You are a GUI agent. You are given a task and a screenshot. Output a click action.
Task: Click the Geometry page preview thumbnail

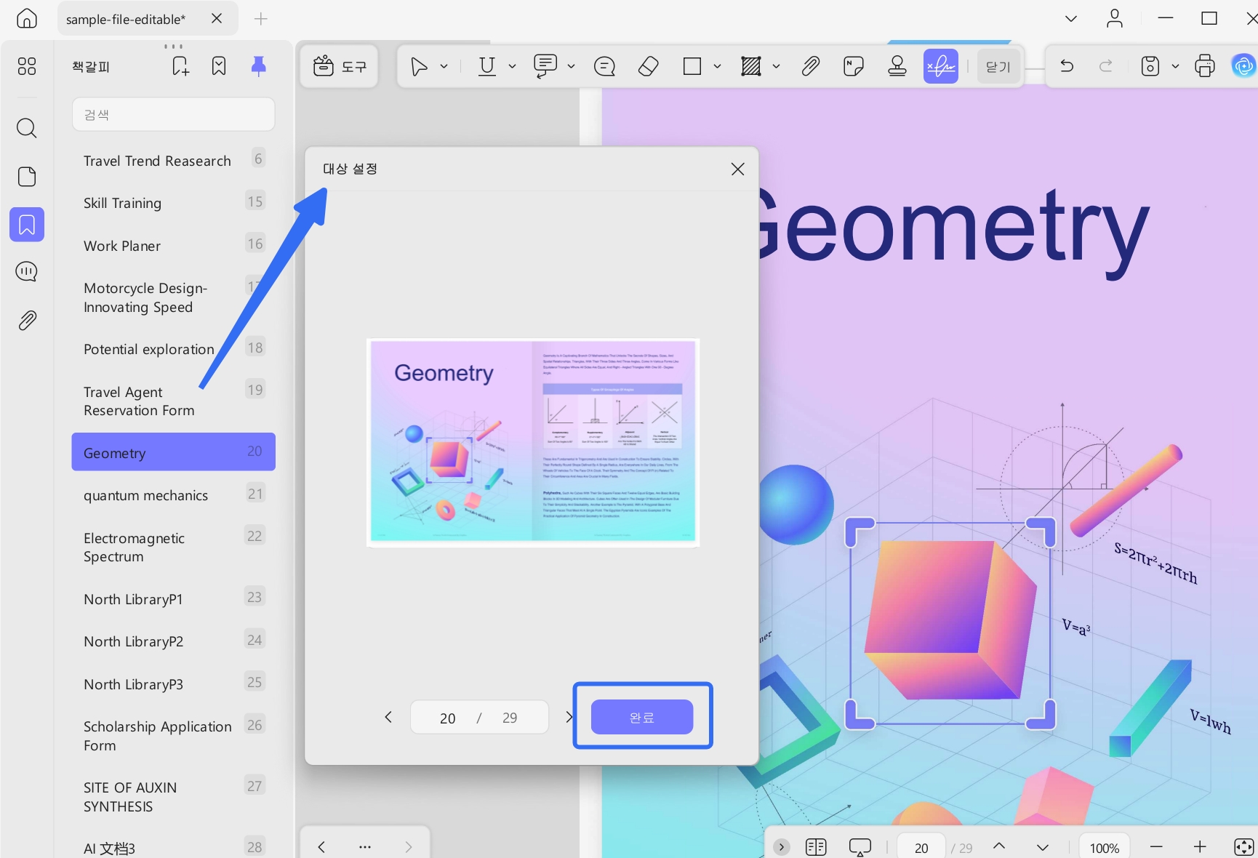[533, 442]
